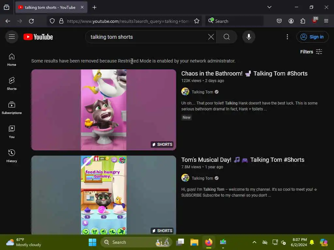
Task: Click the New badge under Chaos video
Action: click(x=186, y=118)
